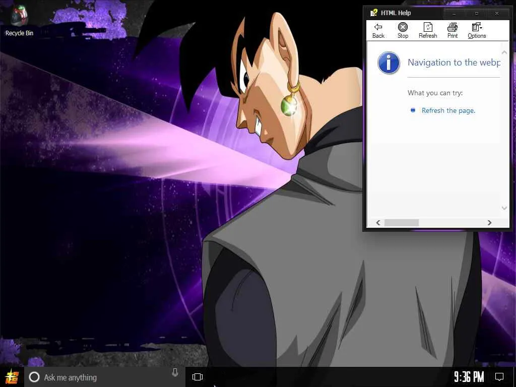Viewport: 516px width, 387px height.
Task: Click the 'What you can try:' text
Action: tap(435, 93)
